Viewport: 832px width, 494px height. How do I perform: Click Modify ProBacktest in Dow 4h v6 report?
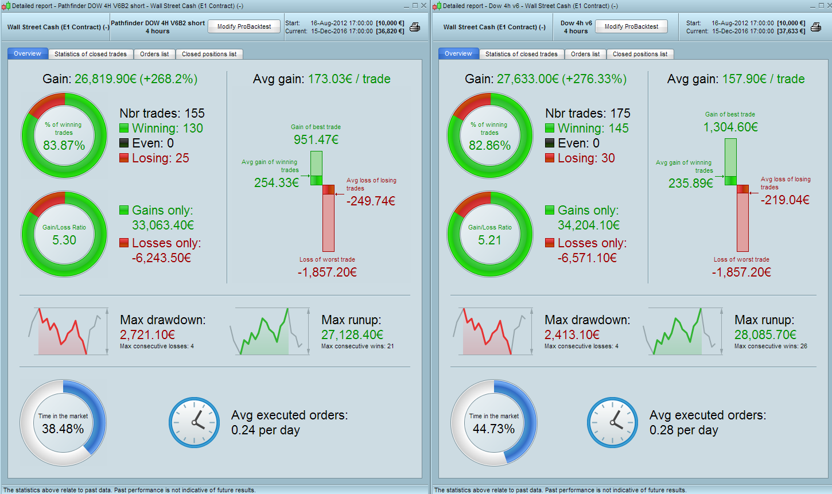pos(631,26)
